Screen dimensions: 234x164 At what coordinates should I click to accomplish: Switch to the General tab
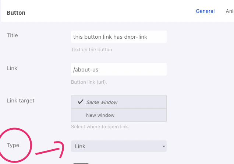coord(205,11)
